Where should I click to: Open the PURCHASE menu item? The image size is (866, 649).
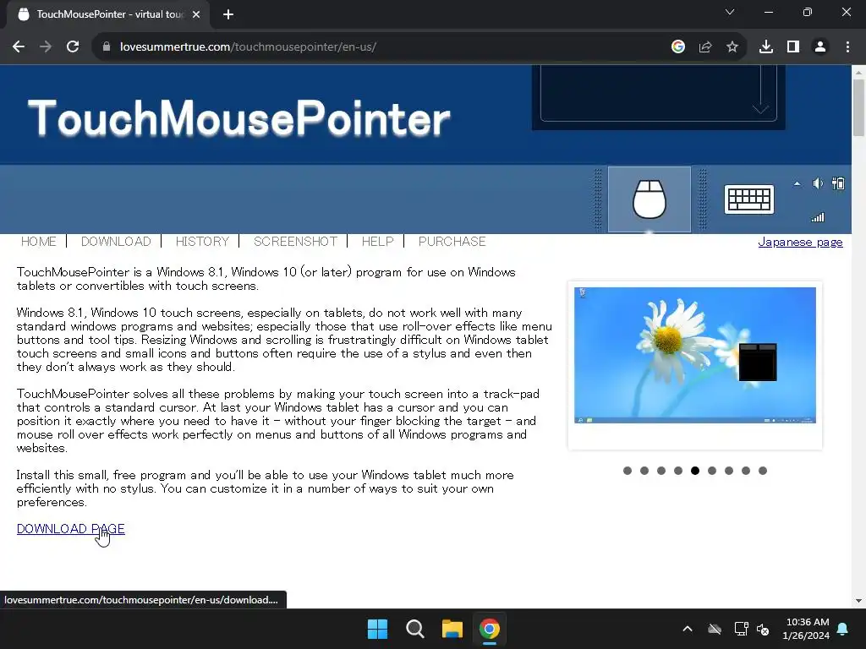tap(452, 242)
